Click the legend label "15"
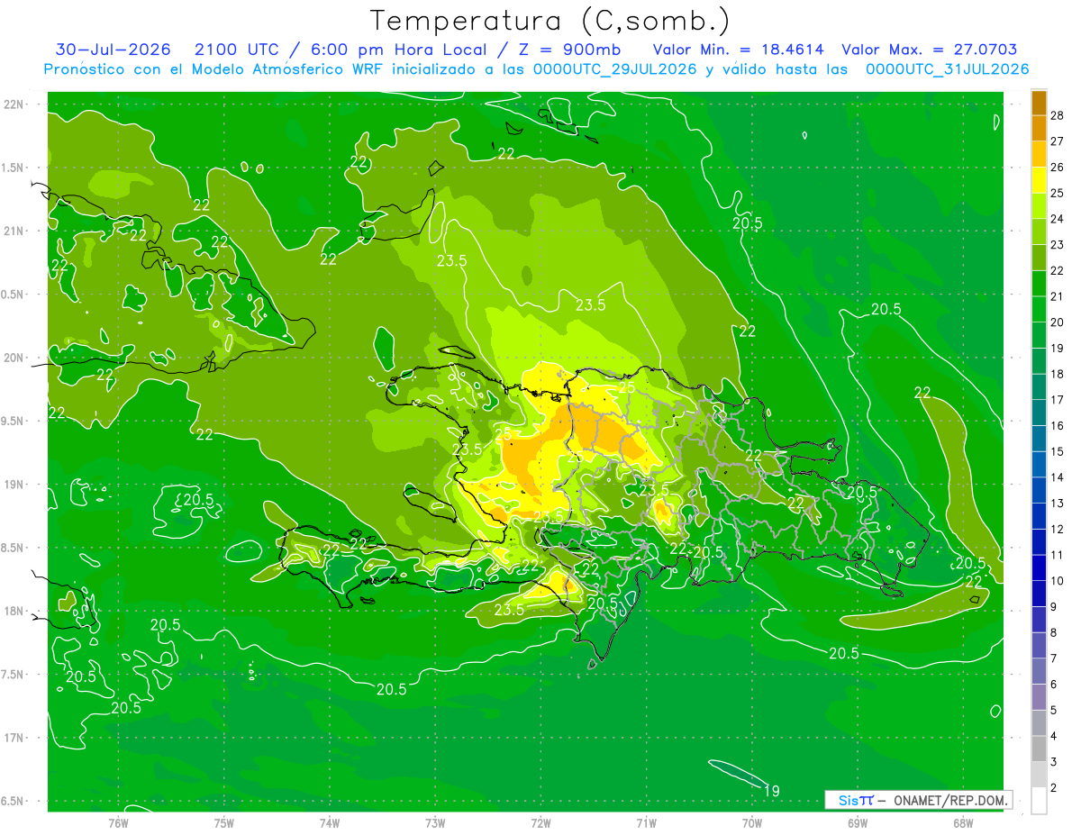 pyautogui.click(x=1058, y=451)
